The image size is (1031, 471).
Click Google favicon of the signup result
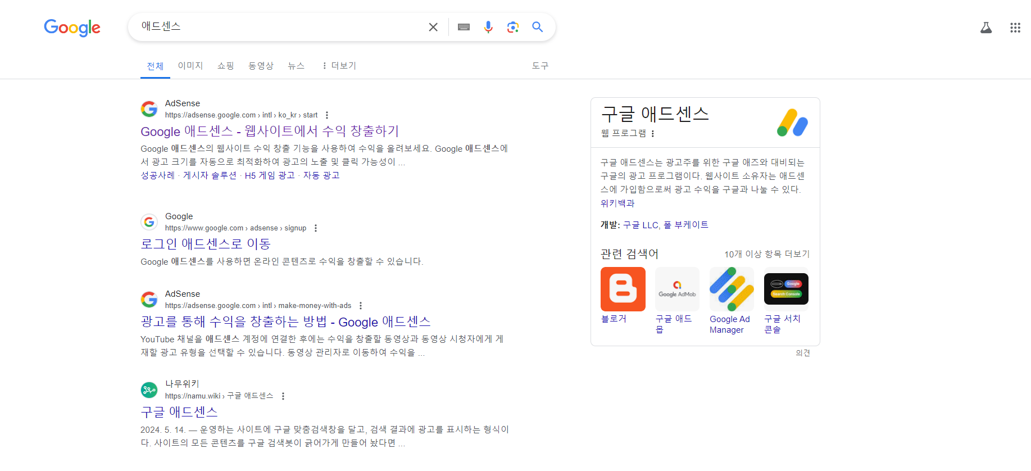click(149, 222)
